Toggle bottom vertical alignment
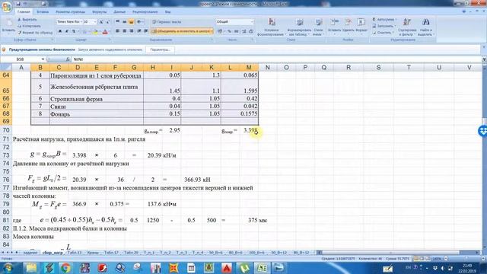This screenshot has width=487, height=274. pyautogui.click(x=131, y=22)
